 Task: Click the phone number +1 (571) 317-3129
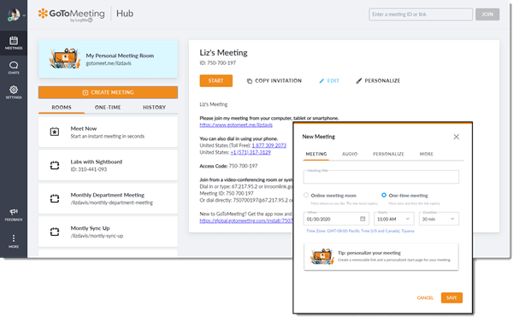point(251,152)
